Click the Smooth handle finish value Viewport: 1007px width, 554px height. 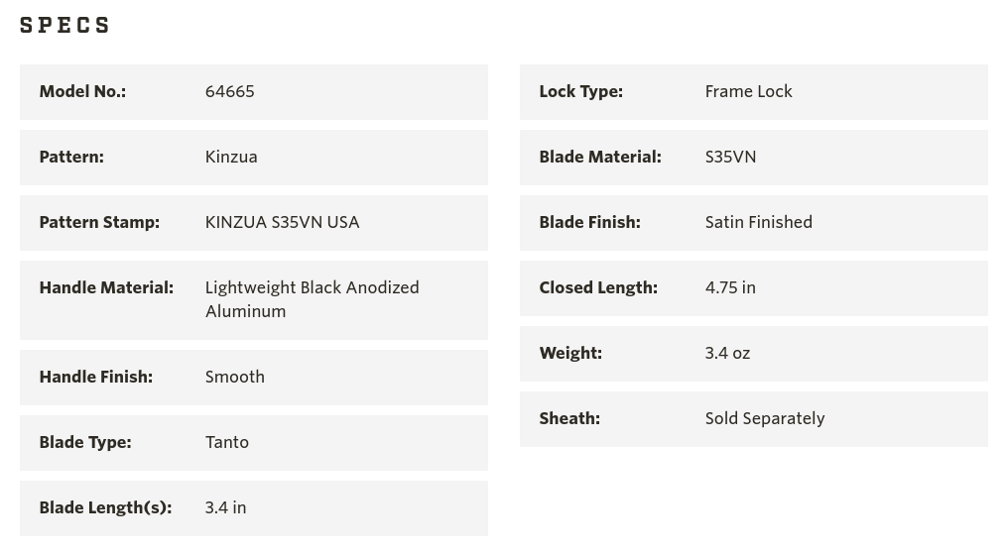click(x=235, y=377)
